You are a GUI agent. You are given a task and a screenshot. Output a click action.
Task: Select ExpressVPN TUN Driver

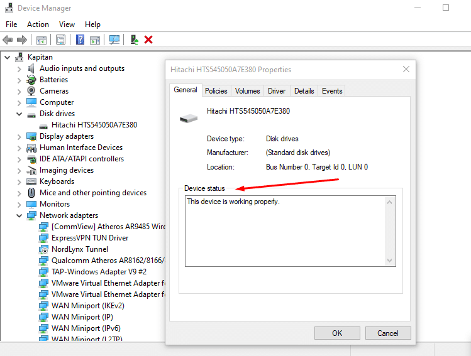[90, 238]
